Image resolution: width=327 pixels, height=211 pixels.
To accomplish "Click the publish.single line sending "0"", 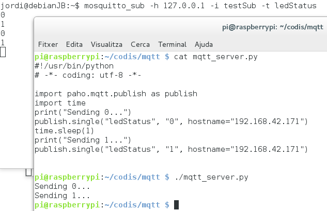I will point(171,121).
